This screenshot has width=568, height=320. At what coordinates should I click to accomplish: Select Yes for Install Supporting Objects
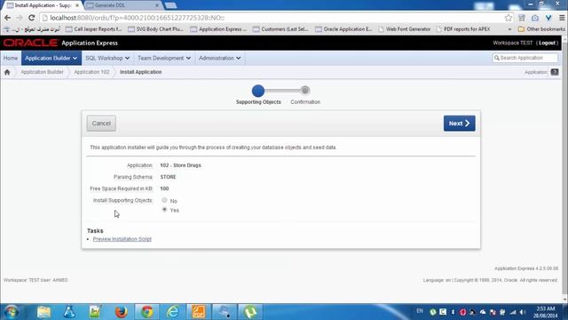click(x=164, y=210)
